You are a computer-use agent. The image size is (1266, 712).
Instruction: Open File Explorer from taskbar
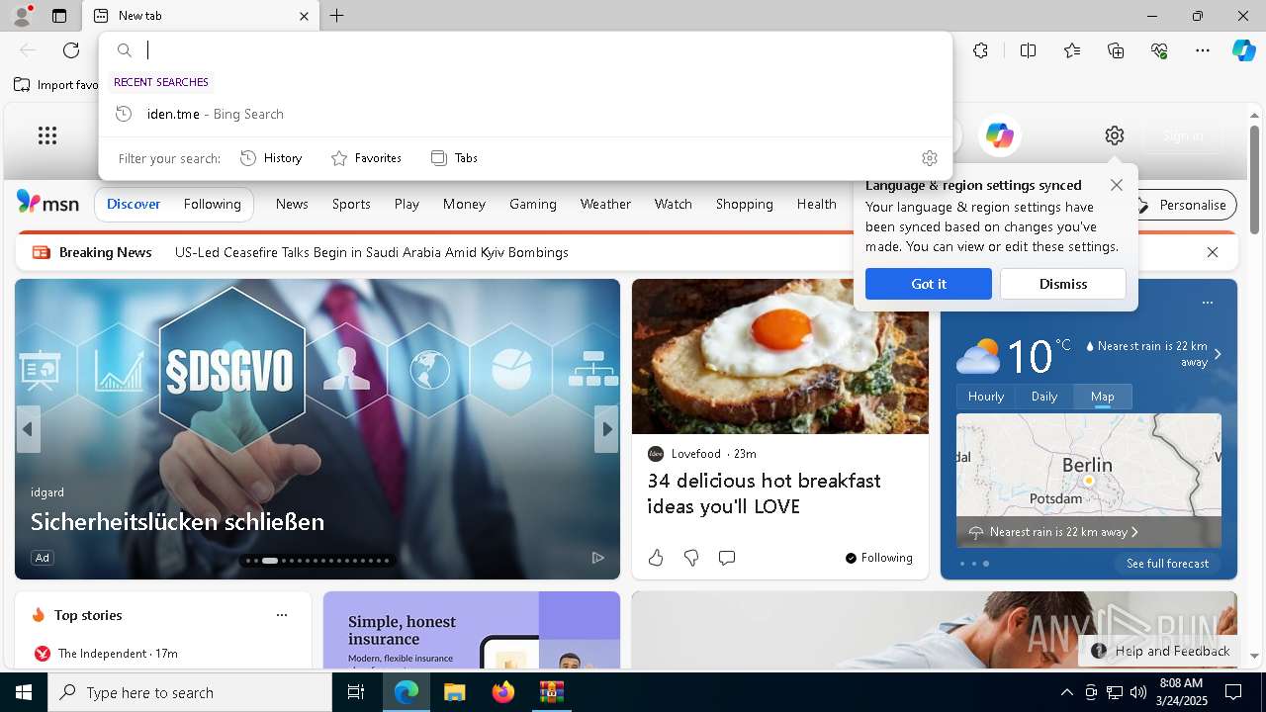[454, 692]
